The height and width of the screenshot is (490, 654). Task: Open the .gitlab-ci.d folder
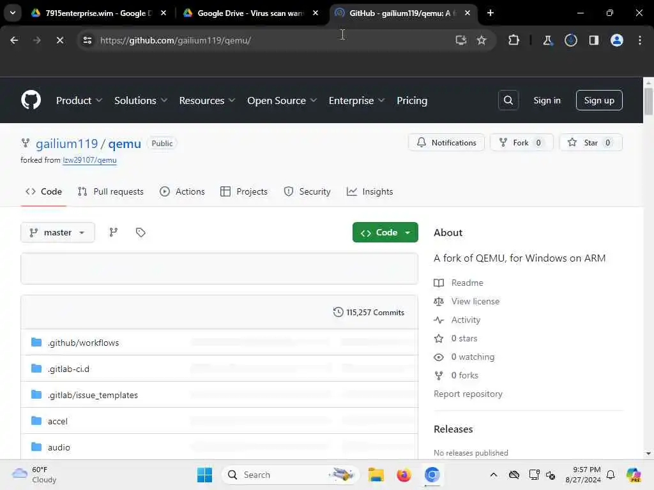click(68, 369)
